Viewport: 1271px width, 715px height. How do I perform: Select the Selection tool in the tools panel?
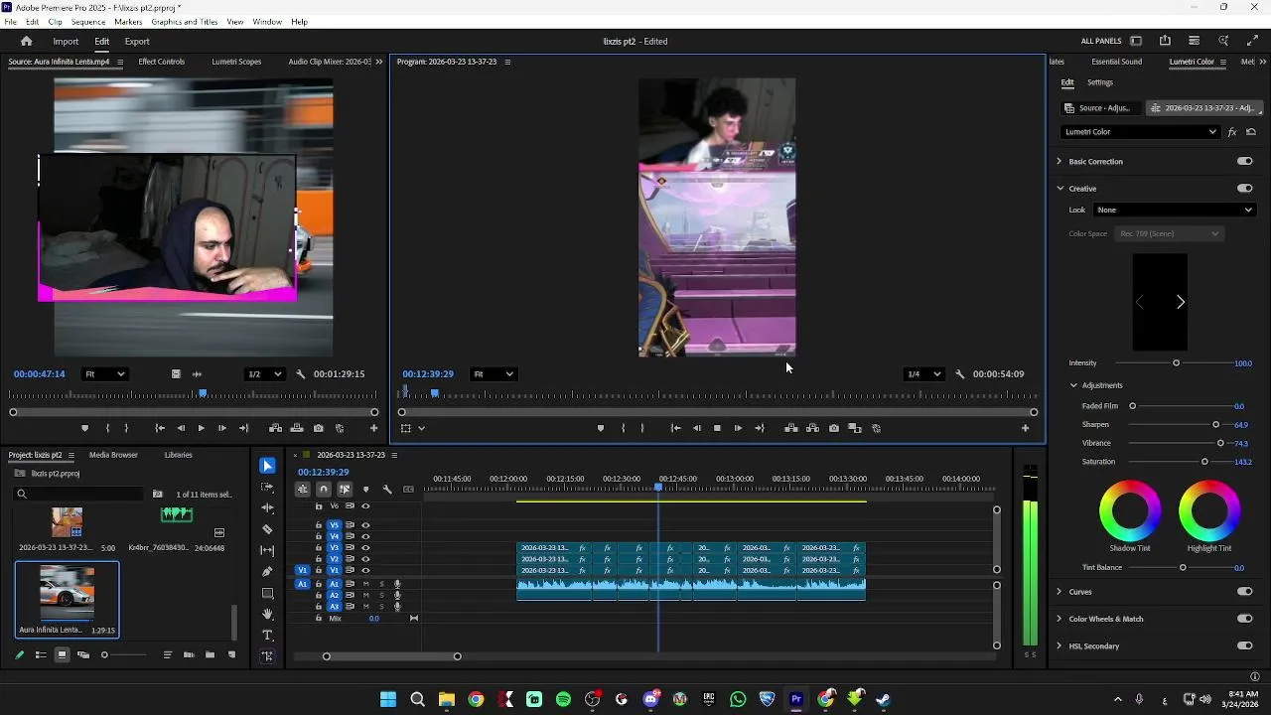coord(267,466)
